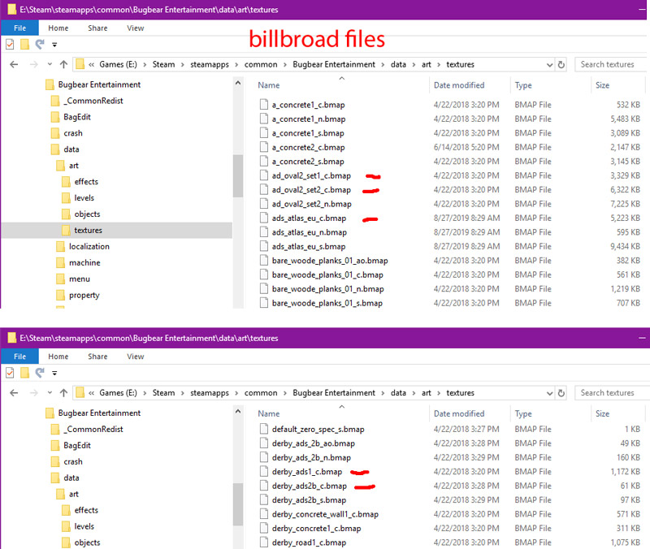The height and width of the screenshot is (549, 650).
Task: Click data breadcrumb in top window address bar
Action: coord(398,64)
